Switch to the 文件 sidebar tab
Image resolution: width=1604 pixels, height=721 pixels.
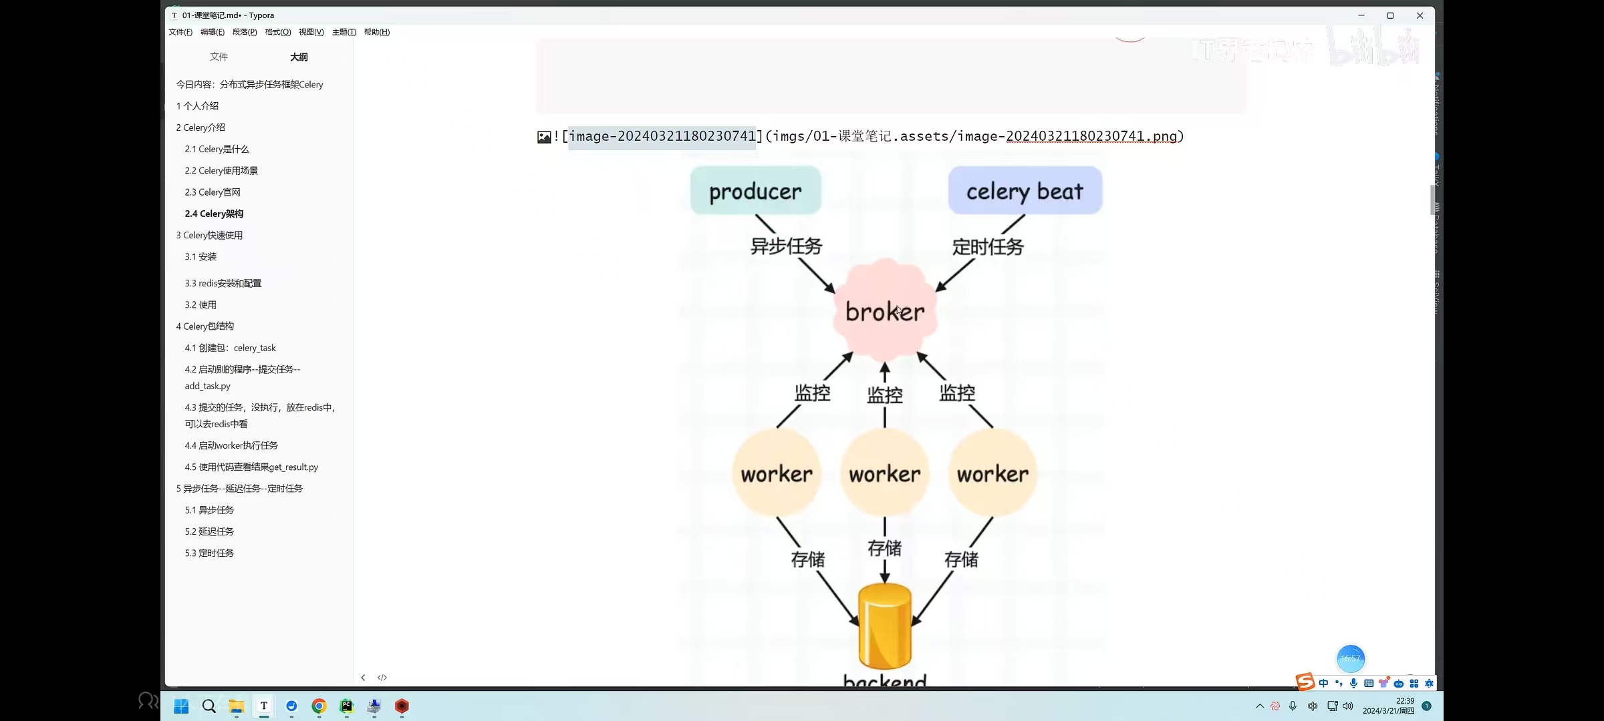point(219,57)
